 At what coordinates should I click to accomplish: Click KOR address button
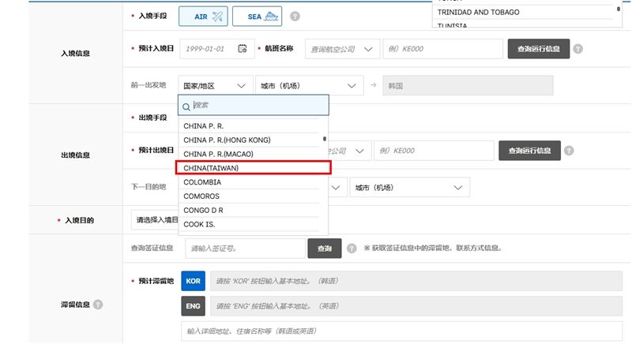193,281
